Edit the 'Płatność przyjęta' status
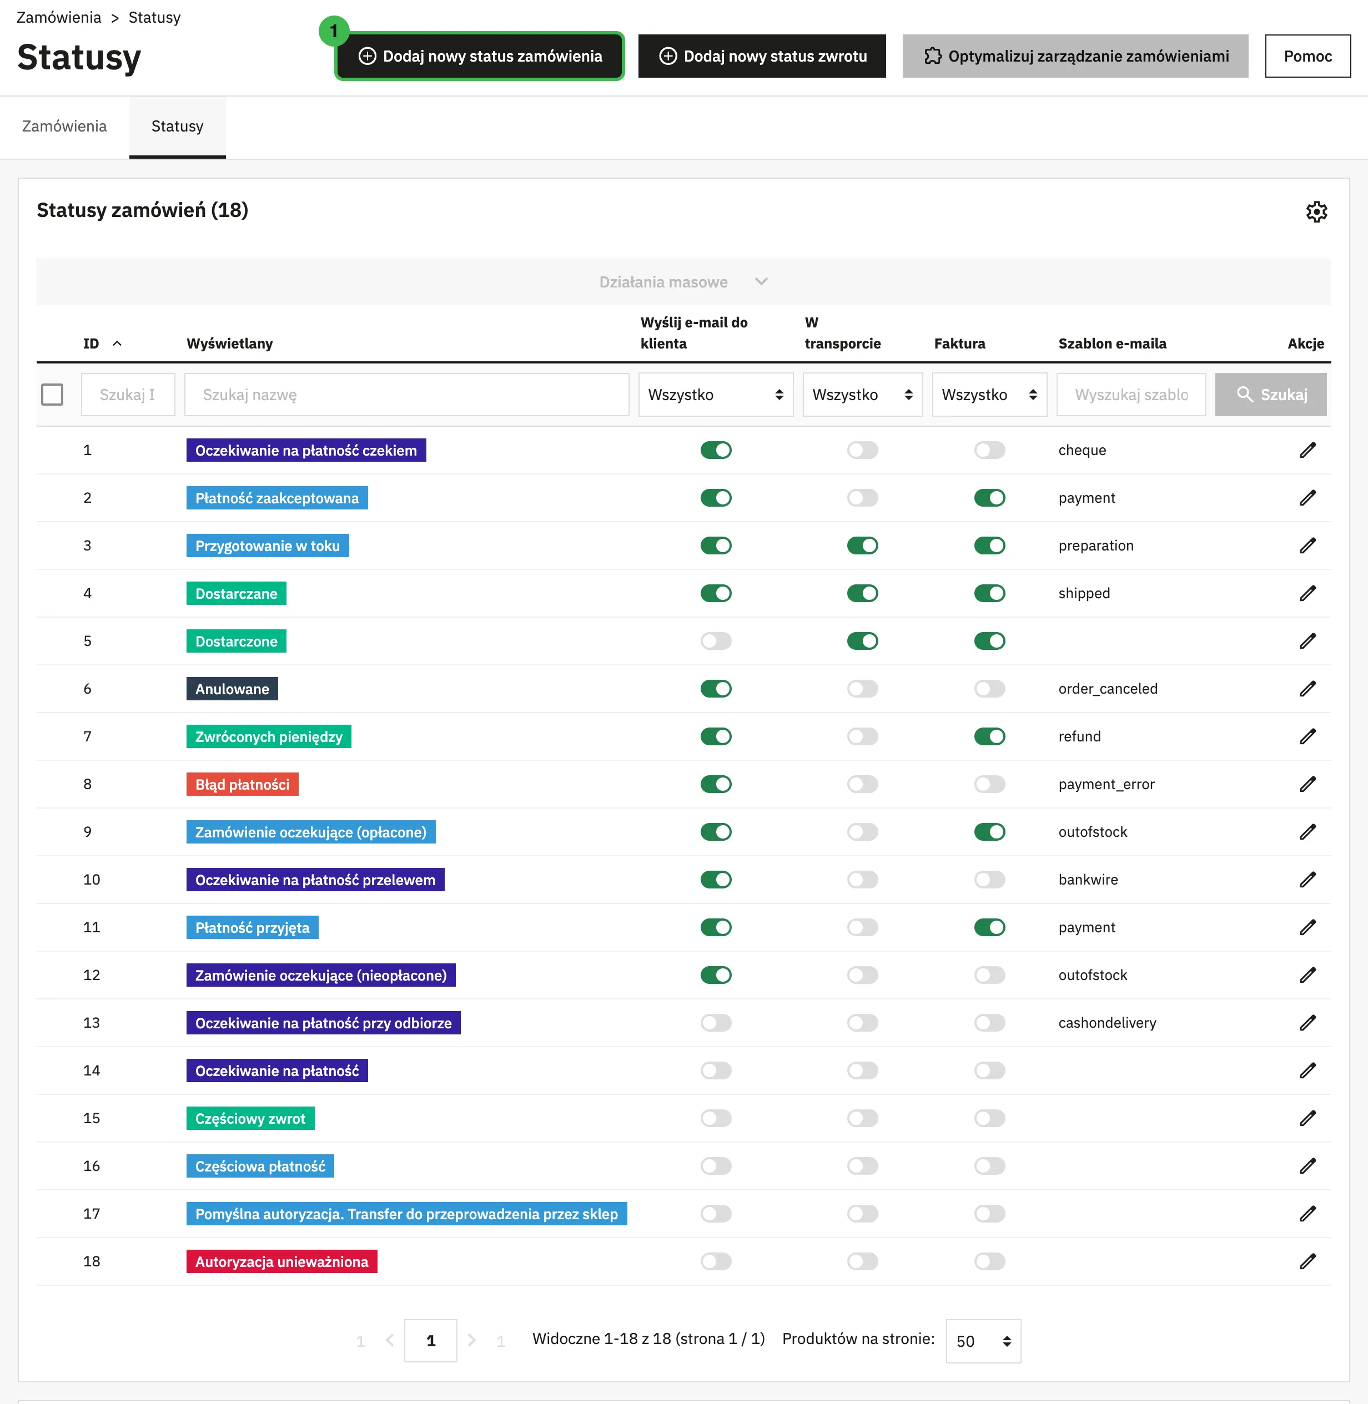The image size is (1368, 1404). [x=1307, y=927]
